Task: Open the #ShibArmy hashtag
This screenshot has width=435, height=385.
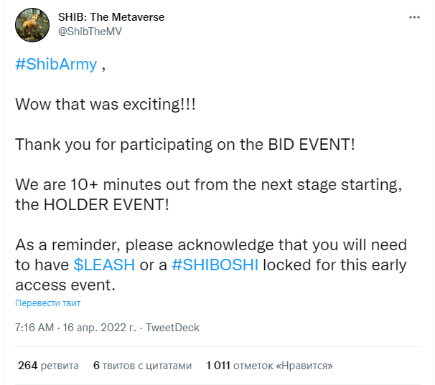Action: (56, 65)
